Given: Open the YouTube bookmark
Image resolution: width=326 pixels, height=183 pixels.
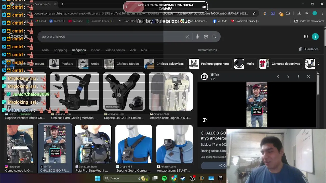Looking at the screenshot, I should (x=76, y=21).
